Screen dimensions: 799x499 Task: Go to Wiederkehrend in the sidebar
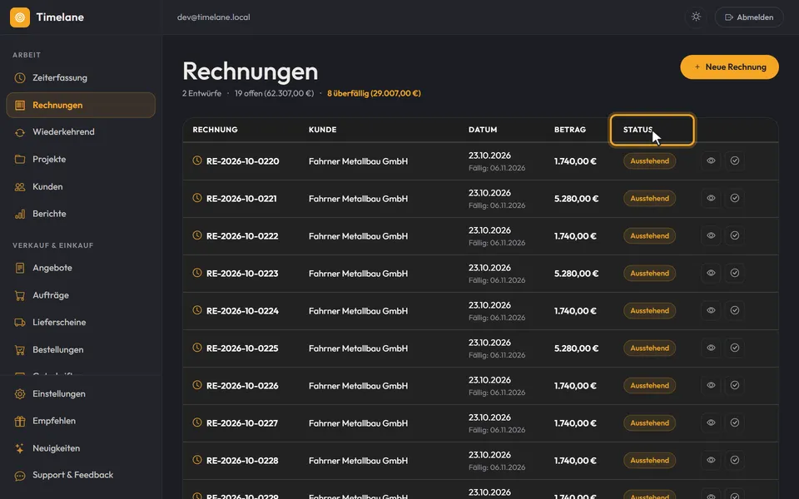click(81, 132)
